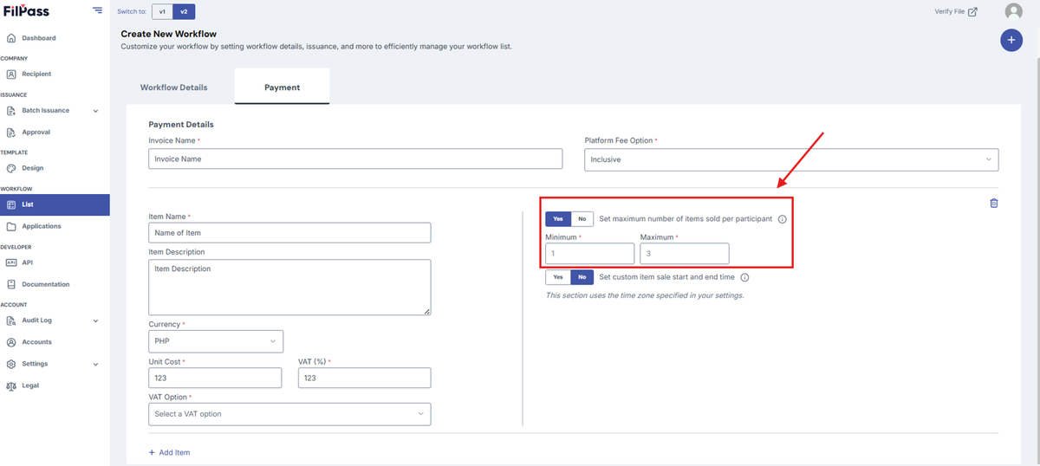Delete the item with trash icon
The height and width of the screenshot is (466, 1040).
[x=994, y=203]
